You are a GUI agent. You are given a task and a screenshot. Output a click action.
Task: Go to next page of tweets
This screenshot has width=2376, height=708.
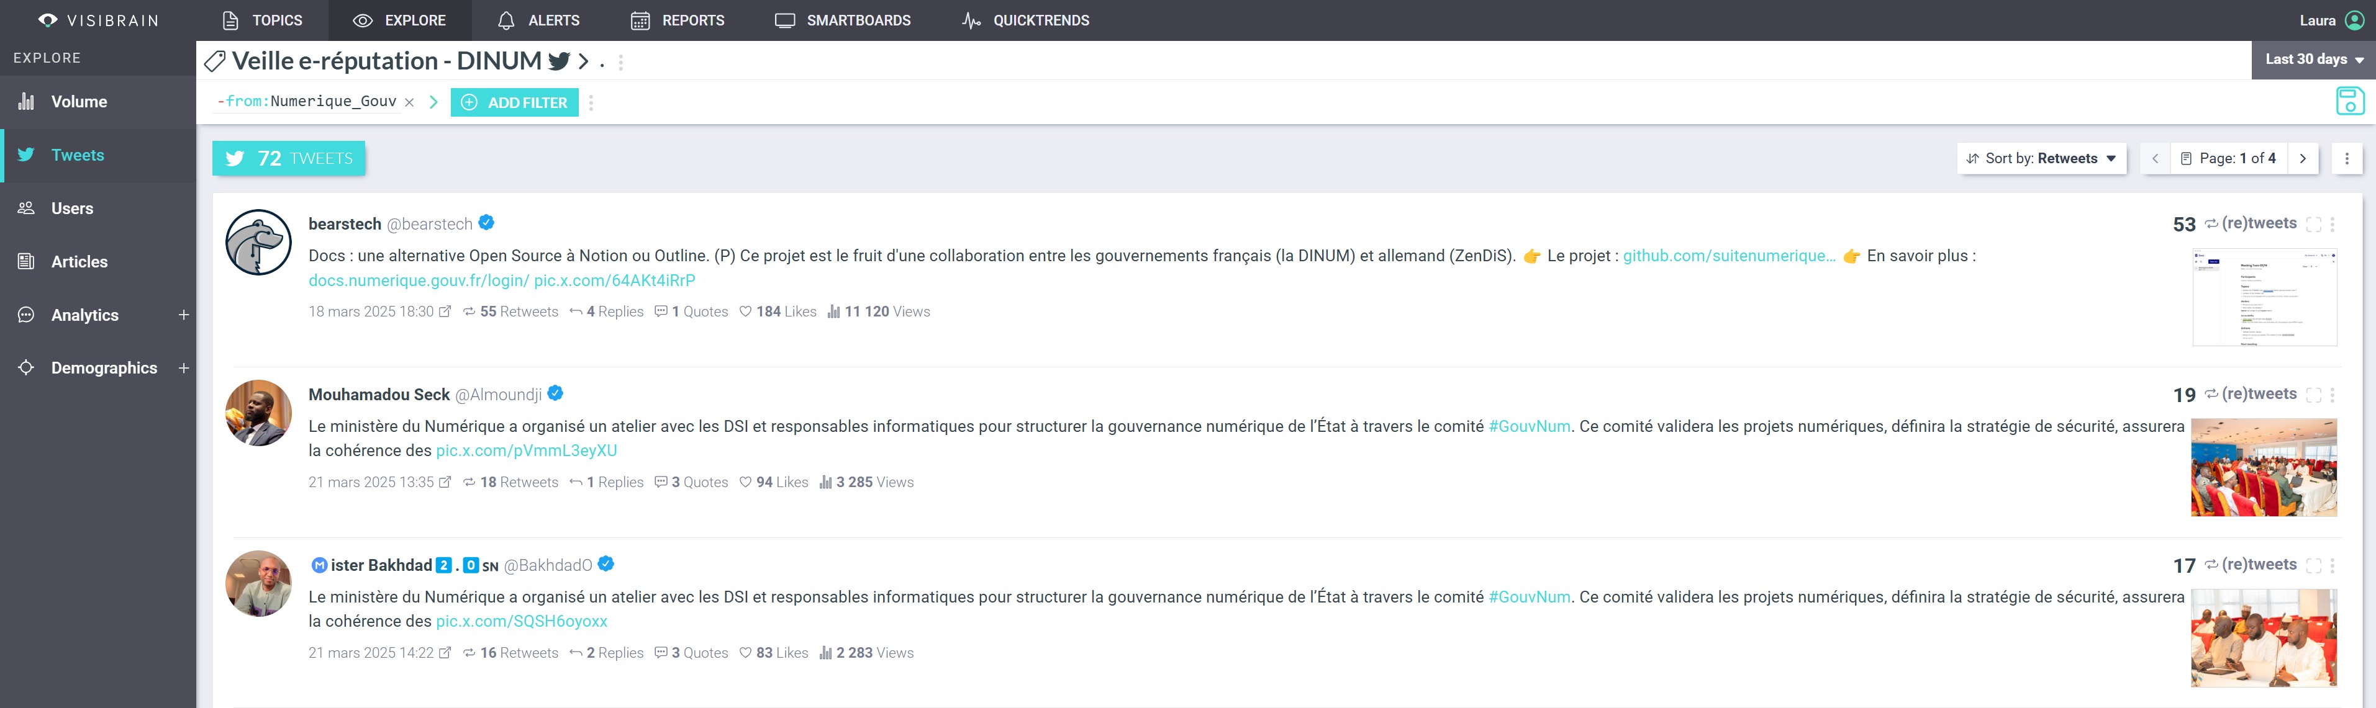click(2302, 159)
